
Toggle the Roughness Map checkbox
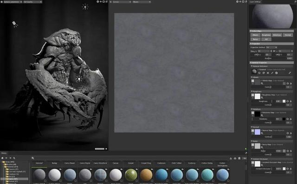[262, 95]
